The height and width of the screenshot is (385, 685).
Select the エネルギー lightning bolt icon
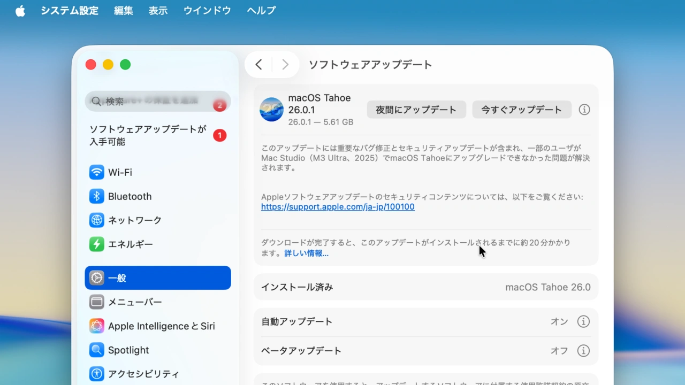[97, 244]
